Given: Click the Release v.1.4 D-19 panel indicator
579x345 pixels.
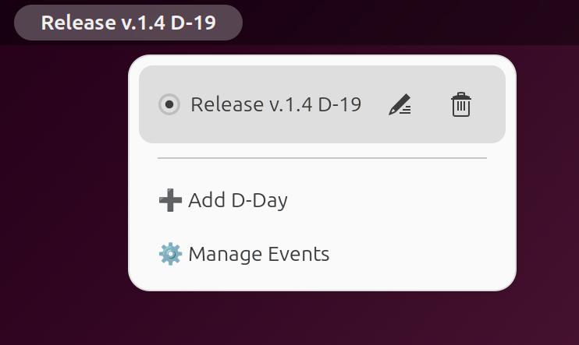Looking at the screenshot, I should pyautogui.click(x=128, y=22).
